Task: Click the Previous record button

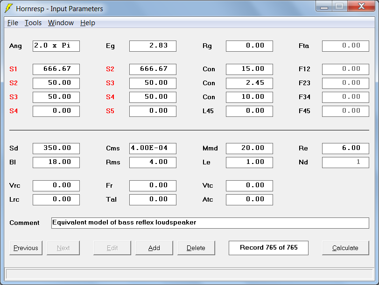Action: tap(26, 248)
